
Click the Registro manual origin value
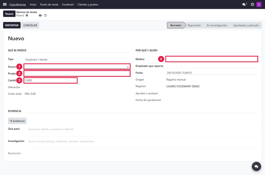176,80
